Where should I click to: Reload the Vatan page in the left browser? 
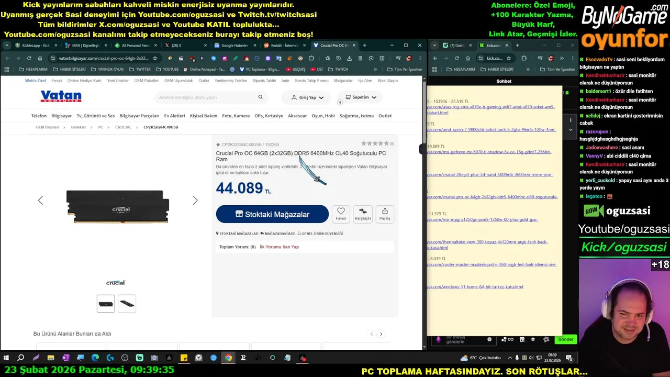click(29, 58)
